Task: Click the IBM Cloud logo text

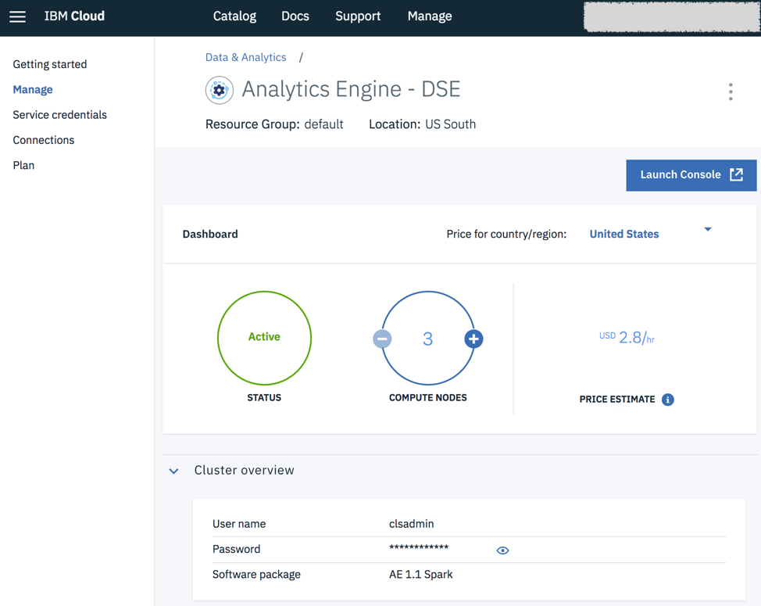Action: (74, 16)
